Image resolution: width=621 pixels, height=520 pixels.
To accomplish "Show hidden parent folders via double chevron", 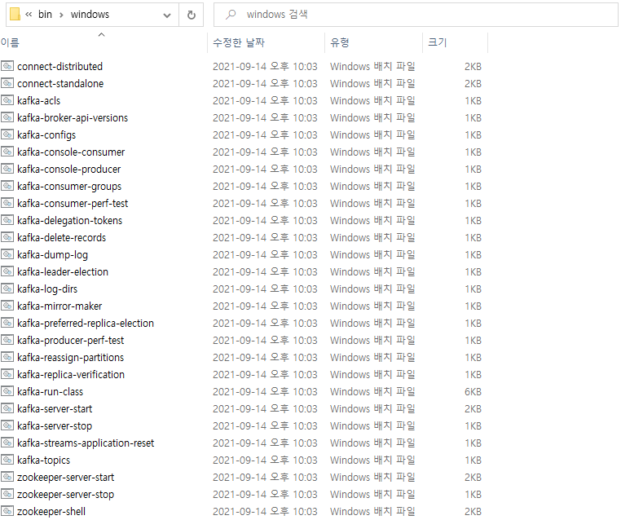I will (29, 15).
